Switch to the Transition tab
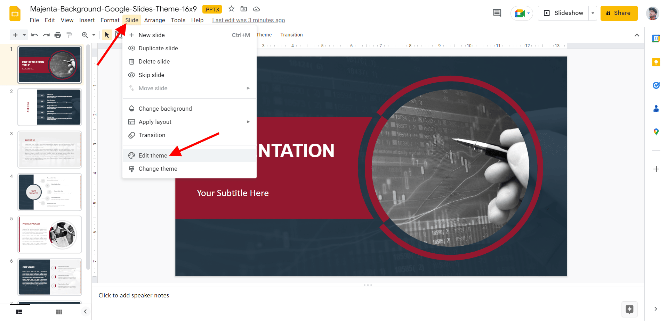The height and width of the screenshot is (321, 668). pyautogui.click(x=291, y=35)
